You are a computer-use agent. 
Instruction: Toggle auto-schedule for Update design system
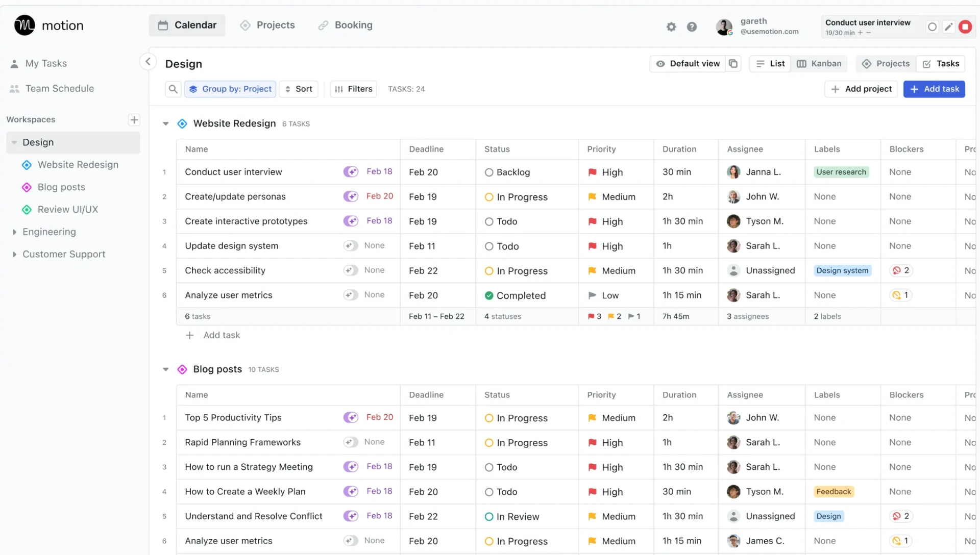pos(350,246)
